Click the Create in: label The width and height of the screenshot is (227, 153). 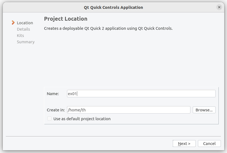pos(56,110)
